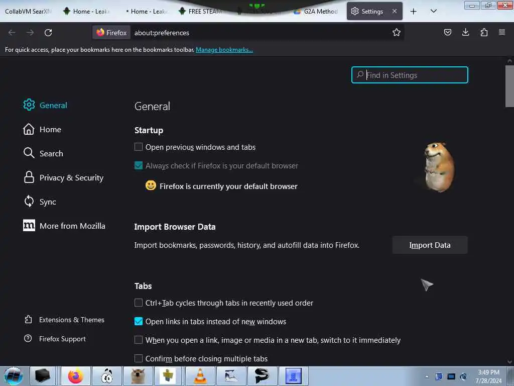This screenshot has height=386, width=514.
Task: Open Save to Pocket
Action: click(447, 32)
